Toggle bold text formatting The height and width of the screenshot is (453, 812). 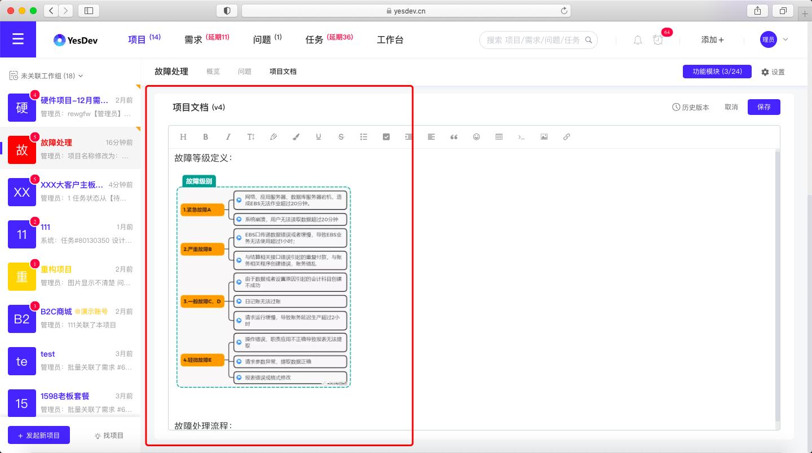(205, 136)
